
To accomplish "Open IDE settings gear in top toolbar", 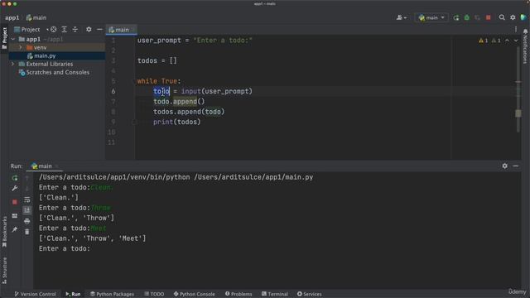I will (513, 17).
